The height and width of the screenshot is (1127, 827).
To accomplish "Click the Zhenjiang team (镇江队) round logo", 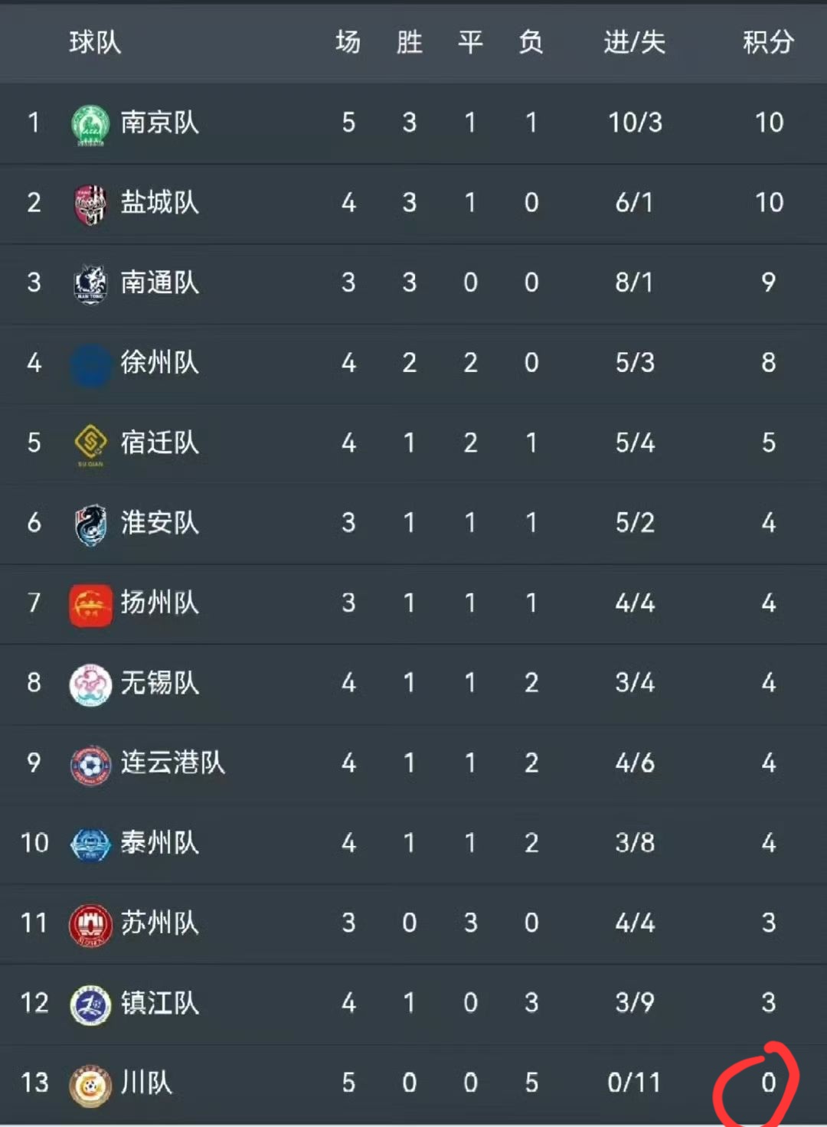I will tap(90, 1004).
